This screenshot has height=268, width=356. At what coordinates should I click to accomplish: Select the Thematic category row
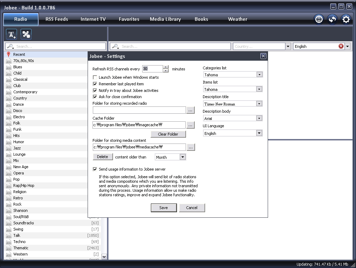(x=52, y=248)
